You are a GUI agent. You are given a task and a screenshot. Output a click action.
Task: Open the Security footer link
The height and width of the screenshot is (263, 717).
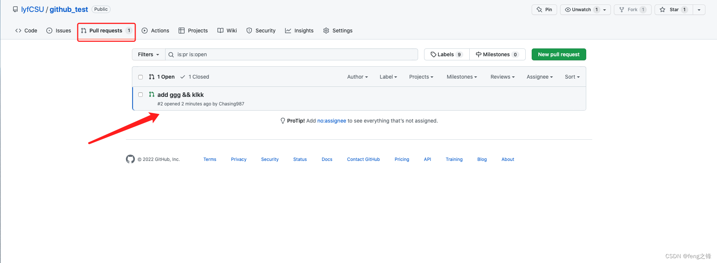270,159
